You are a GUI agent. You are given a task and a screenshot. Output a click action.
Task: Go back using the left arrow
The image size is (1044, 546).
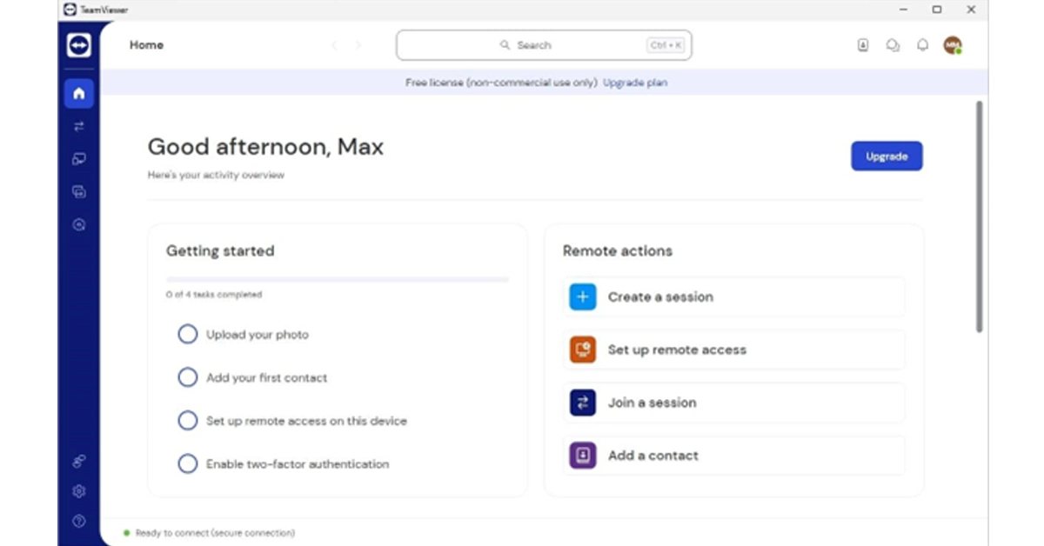335,45
